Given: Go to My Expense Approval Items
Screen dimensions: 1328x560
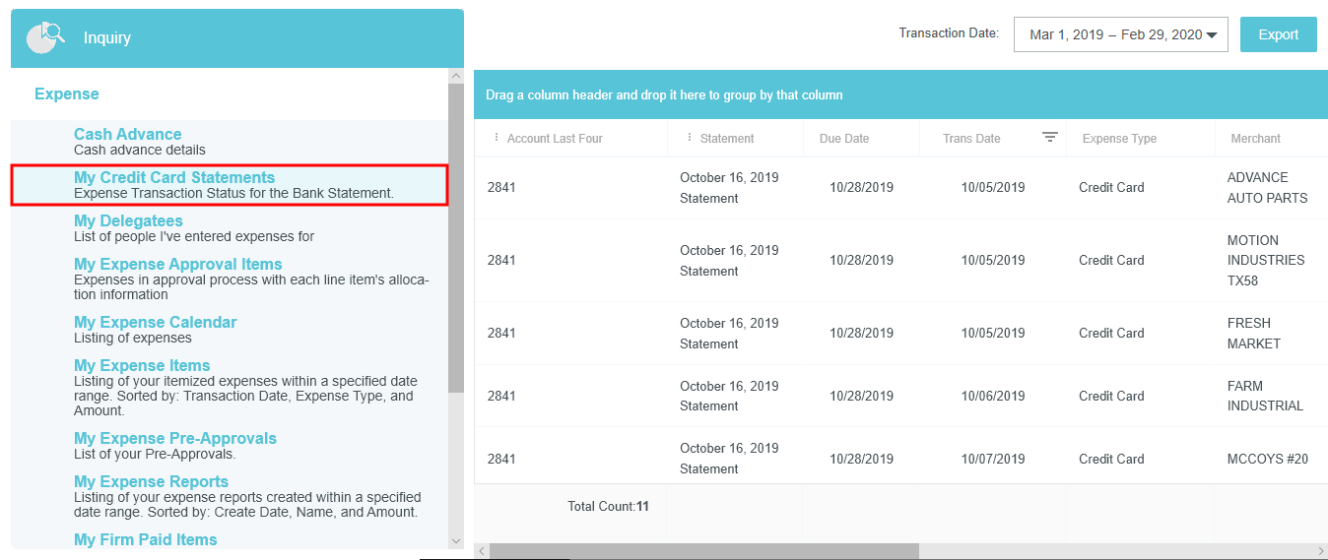Looking at the screenshot, I should click(177, 265).
